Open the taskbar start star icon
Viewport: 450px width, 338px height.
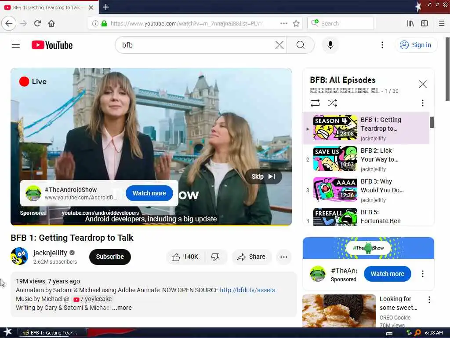coord(7,332)
